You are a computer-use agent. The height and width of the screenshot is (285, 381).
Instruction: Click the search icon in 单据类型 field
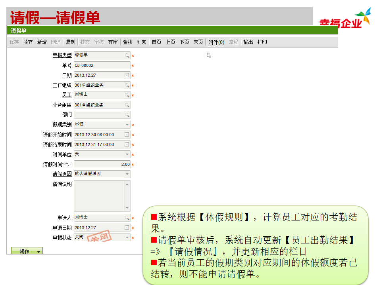click(127, 56)
